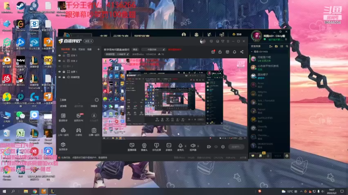The image size is (348, 195).
Task: Expand speaker options arrow
Action: coord(198,146)
